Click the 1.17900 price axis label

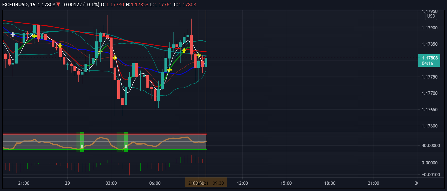[429, 28]
